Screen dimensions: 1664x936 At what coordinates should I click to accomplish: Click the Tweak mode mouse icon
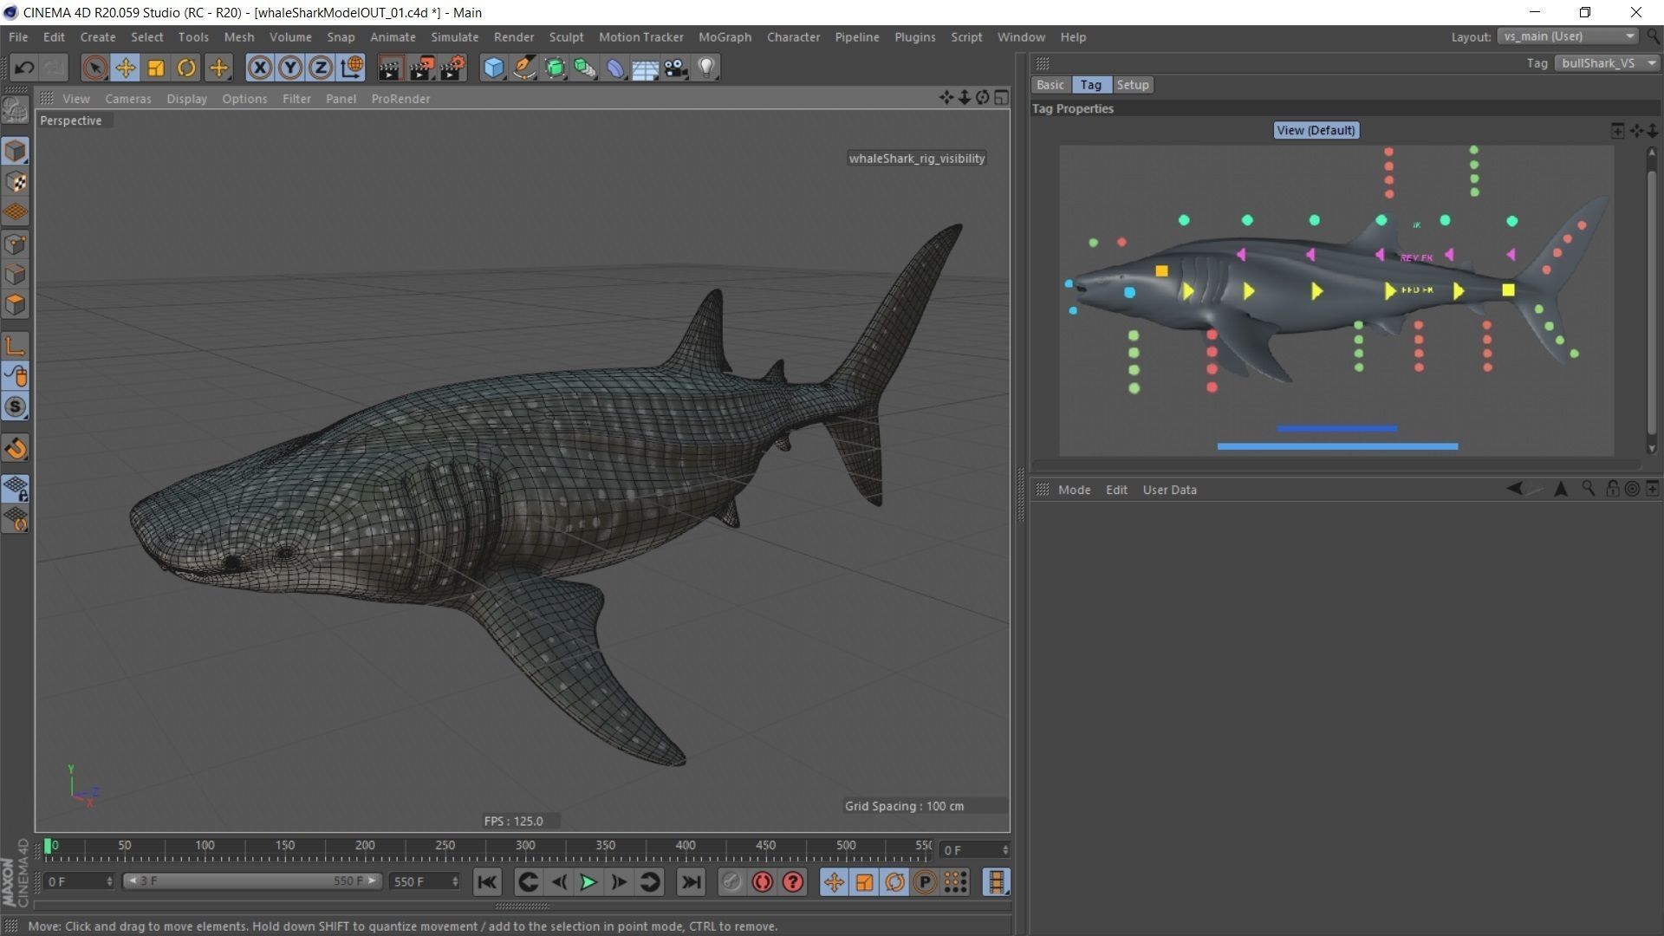[x=15, y=376]
